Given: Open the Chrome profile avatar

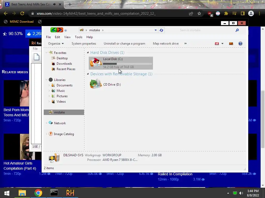Looking at the screenshot, I should (251, 13).
